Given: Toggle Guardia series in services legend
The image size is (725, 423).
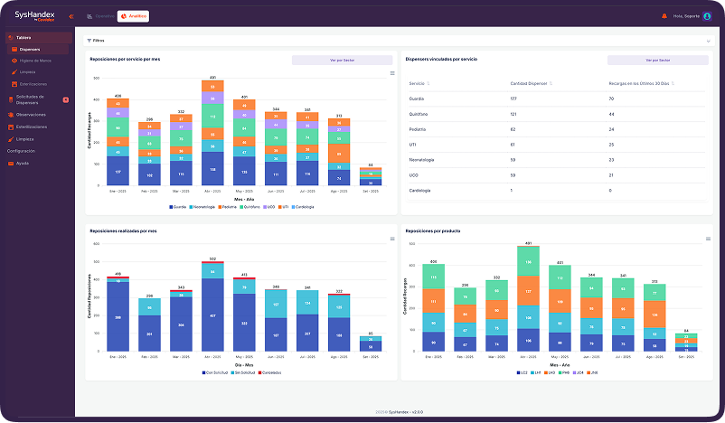Looking at the screenshot, I should [x=177, y=207].
